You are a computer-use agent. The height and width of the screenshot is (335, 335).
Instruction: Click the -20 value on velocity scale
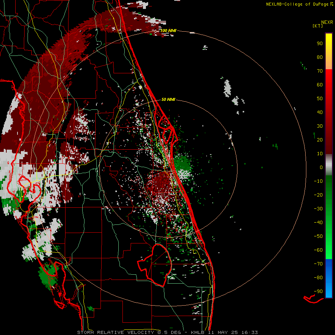318,195
